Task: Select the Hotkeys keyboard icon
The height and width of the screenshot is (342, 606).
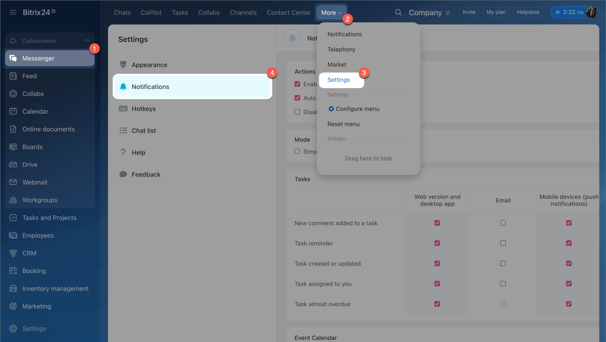Action: click(x=123, y=109)
